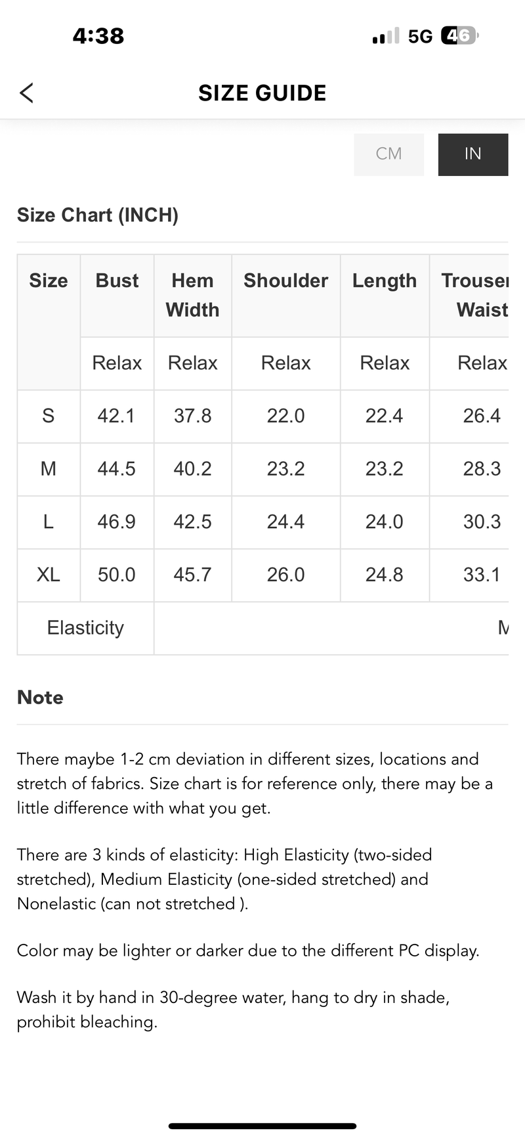Switch units to CM
This screenshot has height=1139, width=525.
click(x=388, y=154)
